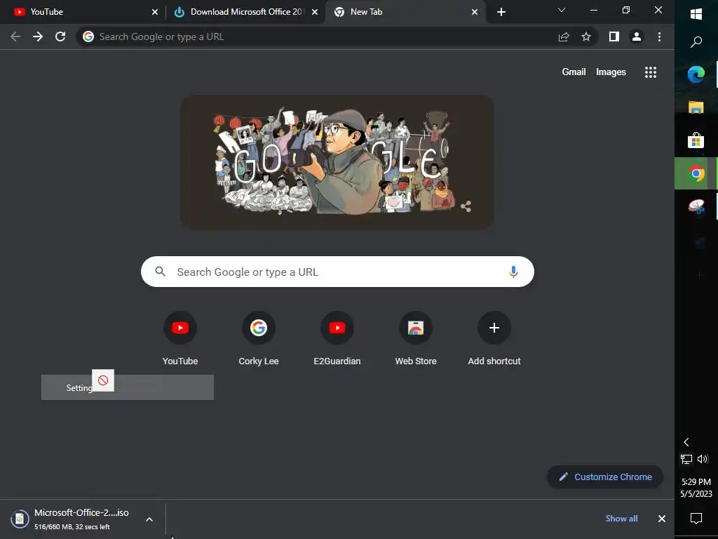Open the Windows Start menu

click(x=696, y=14)
